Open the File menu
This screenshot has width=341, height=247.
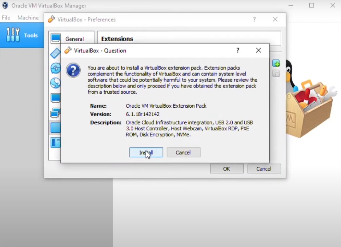6,18
